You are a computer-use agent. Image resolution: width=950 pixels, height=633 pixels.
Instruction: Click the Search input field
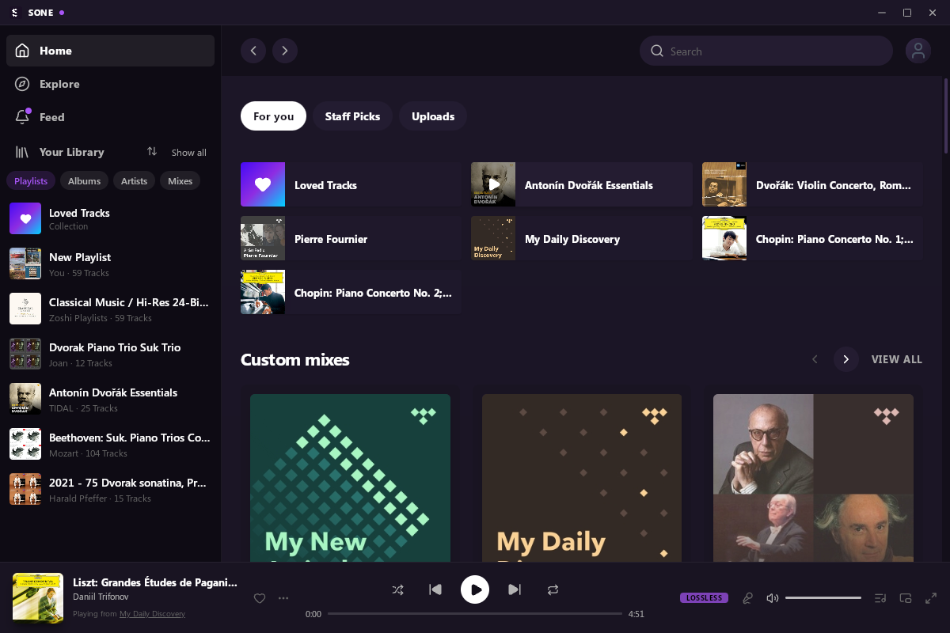(766, 51)
